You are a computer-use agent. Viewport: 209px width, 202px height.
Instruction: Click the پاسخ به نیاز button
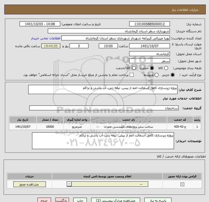tap(158, 200)
